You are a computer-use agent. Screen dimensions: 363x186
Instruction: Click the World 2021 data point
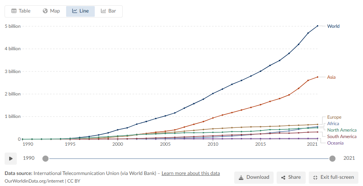coord(318,26)
